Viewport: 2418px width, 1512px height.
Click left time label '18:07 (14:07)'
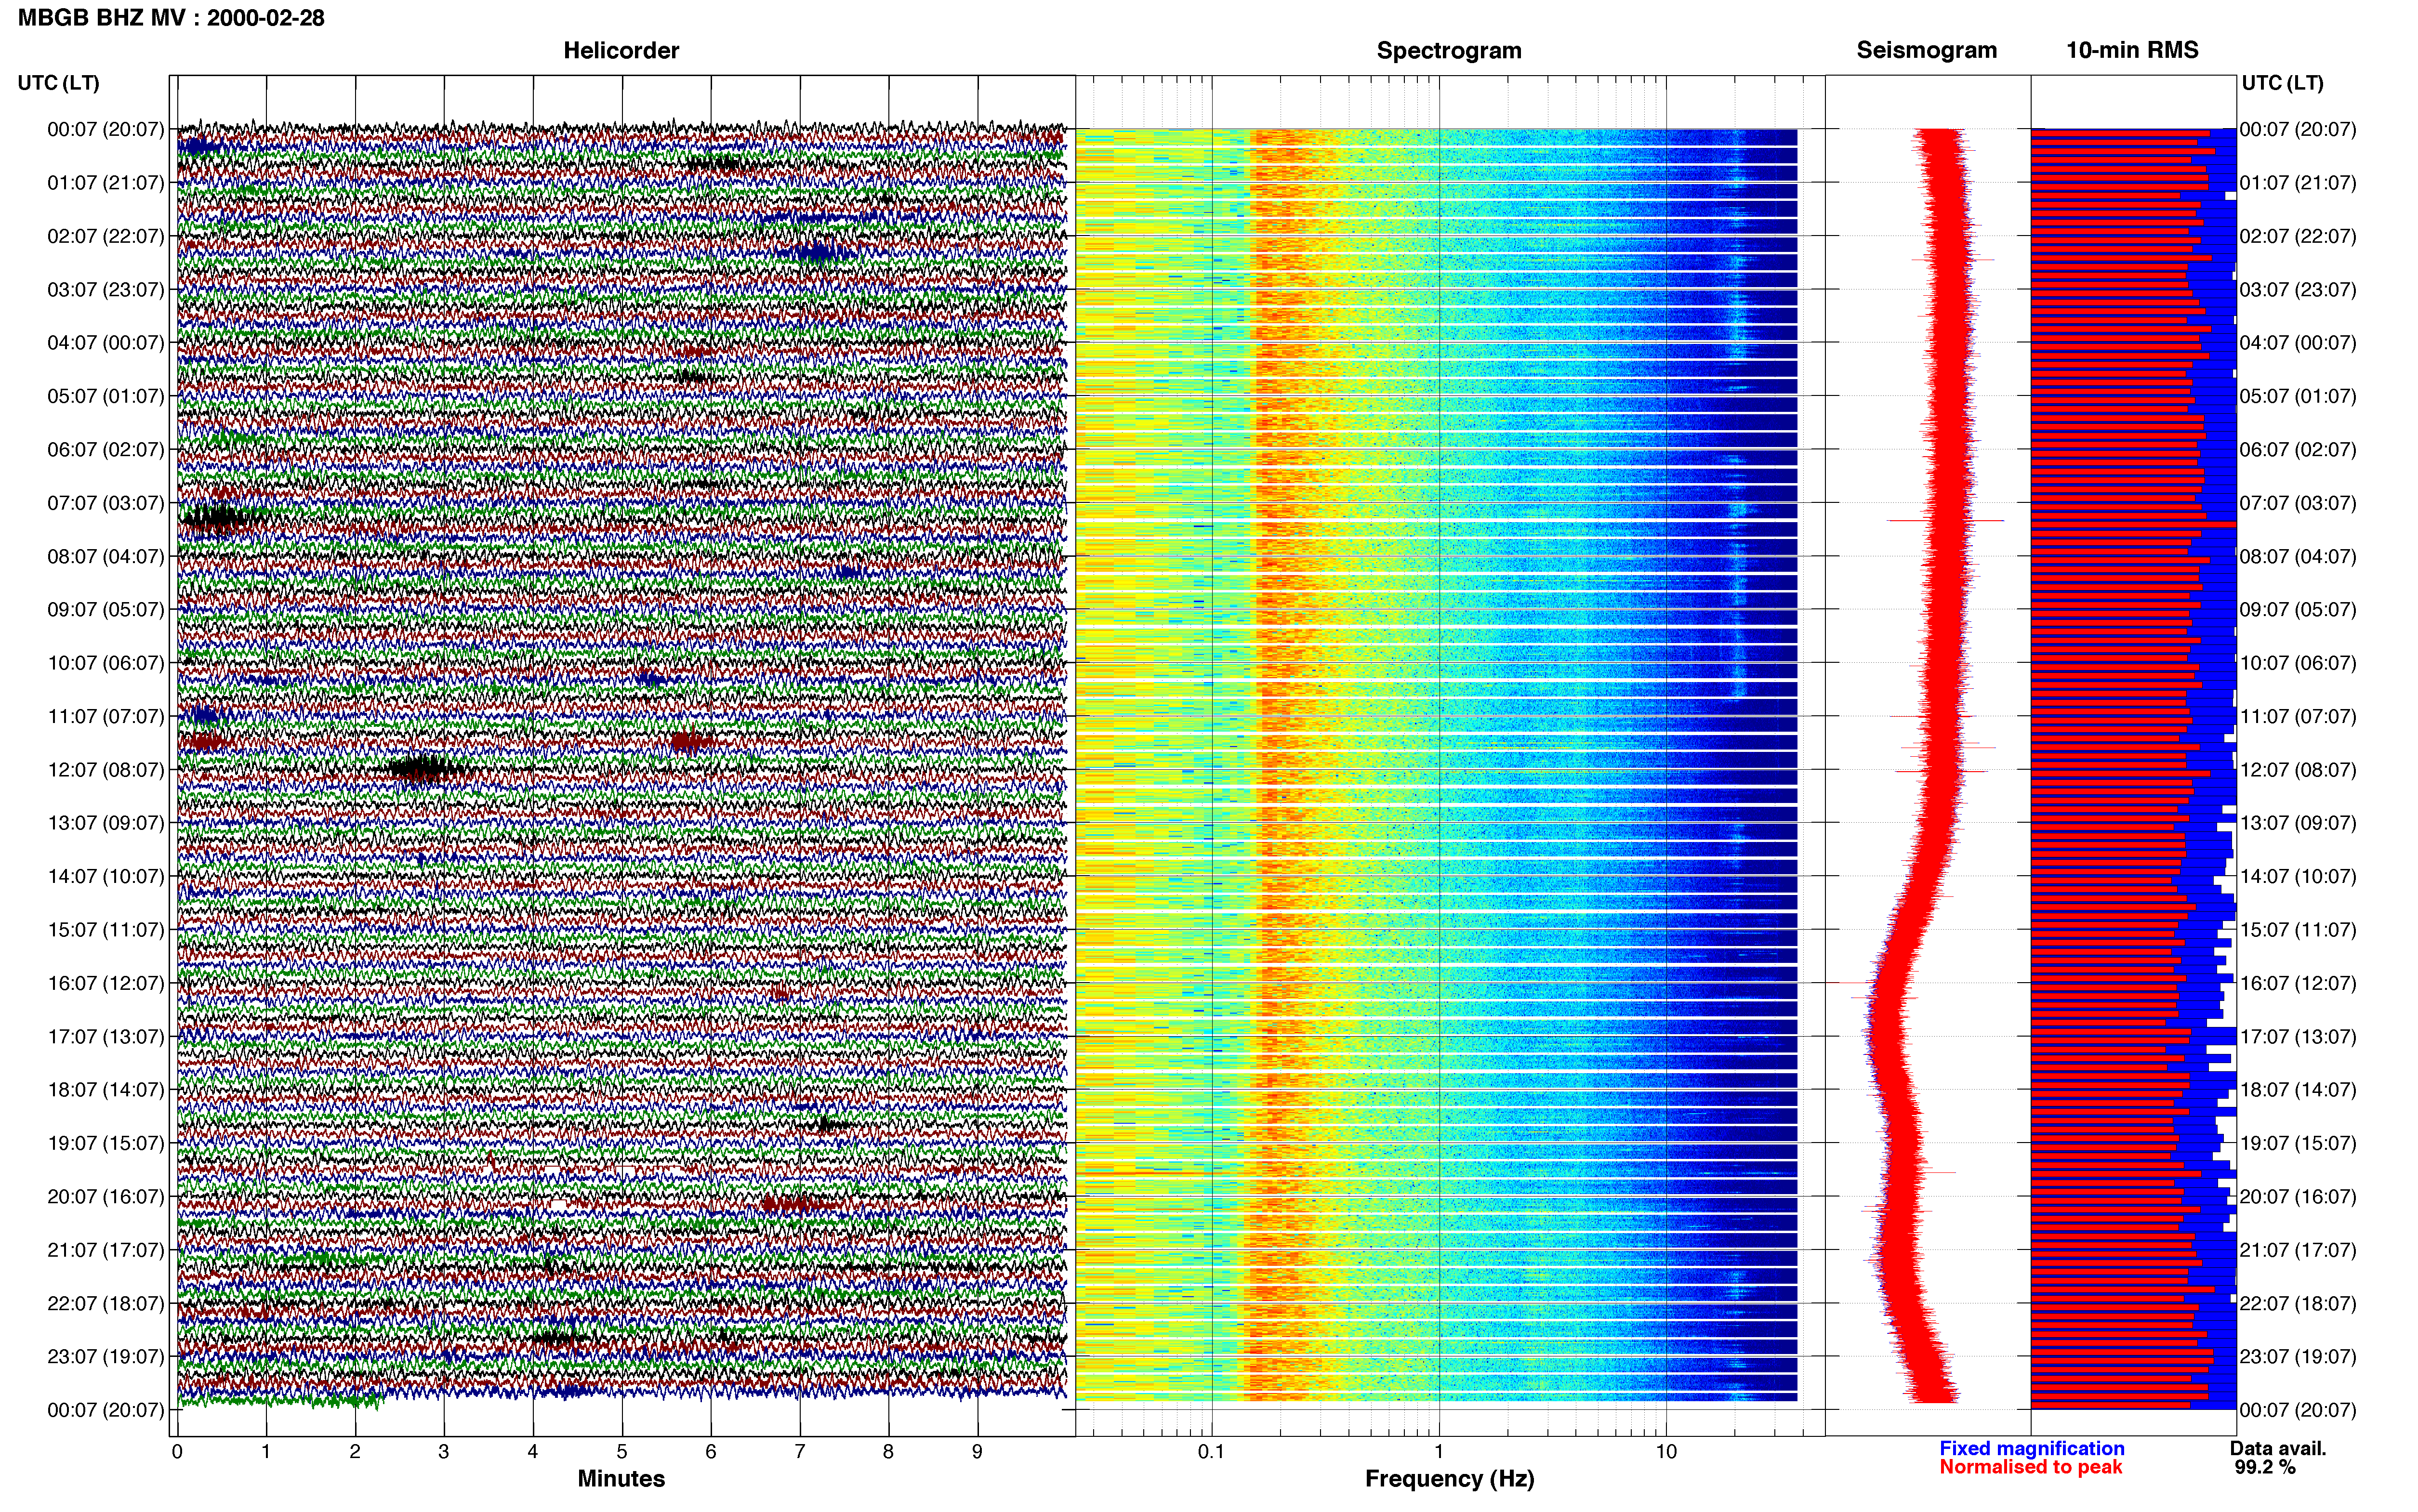(105, 1089)
